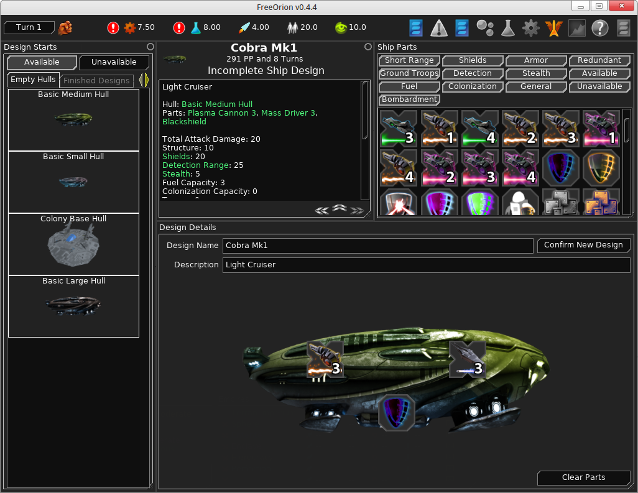638x493 pixels.
Task: Toggle Unavailable in Ship Parts panel
Action: 599,86
